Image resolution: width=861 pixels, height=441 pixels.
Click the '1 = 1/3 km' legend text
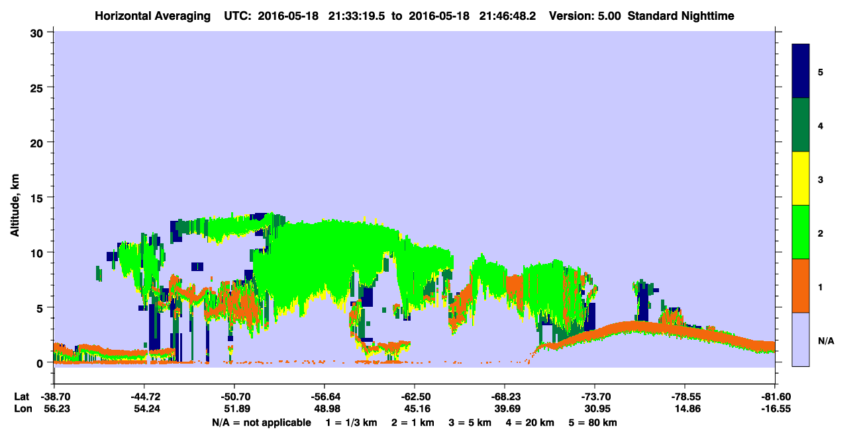352,422
